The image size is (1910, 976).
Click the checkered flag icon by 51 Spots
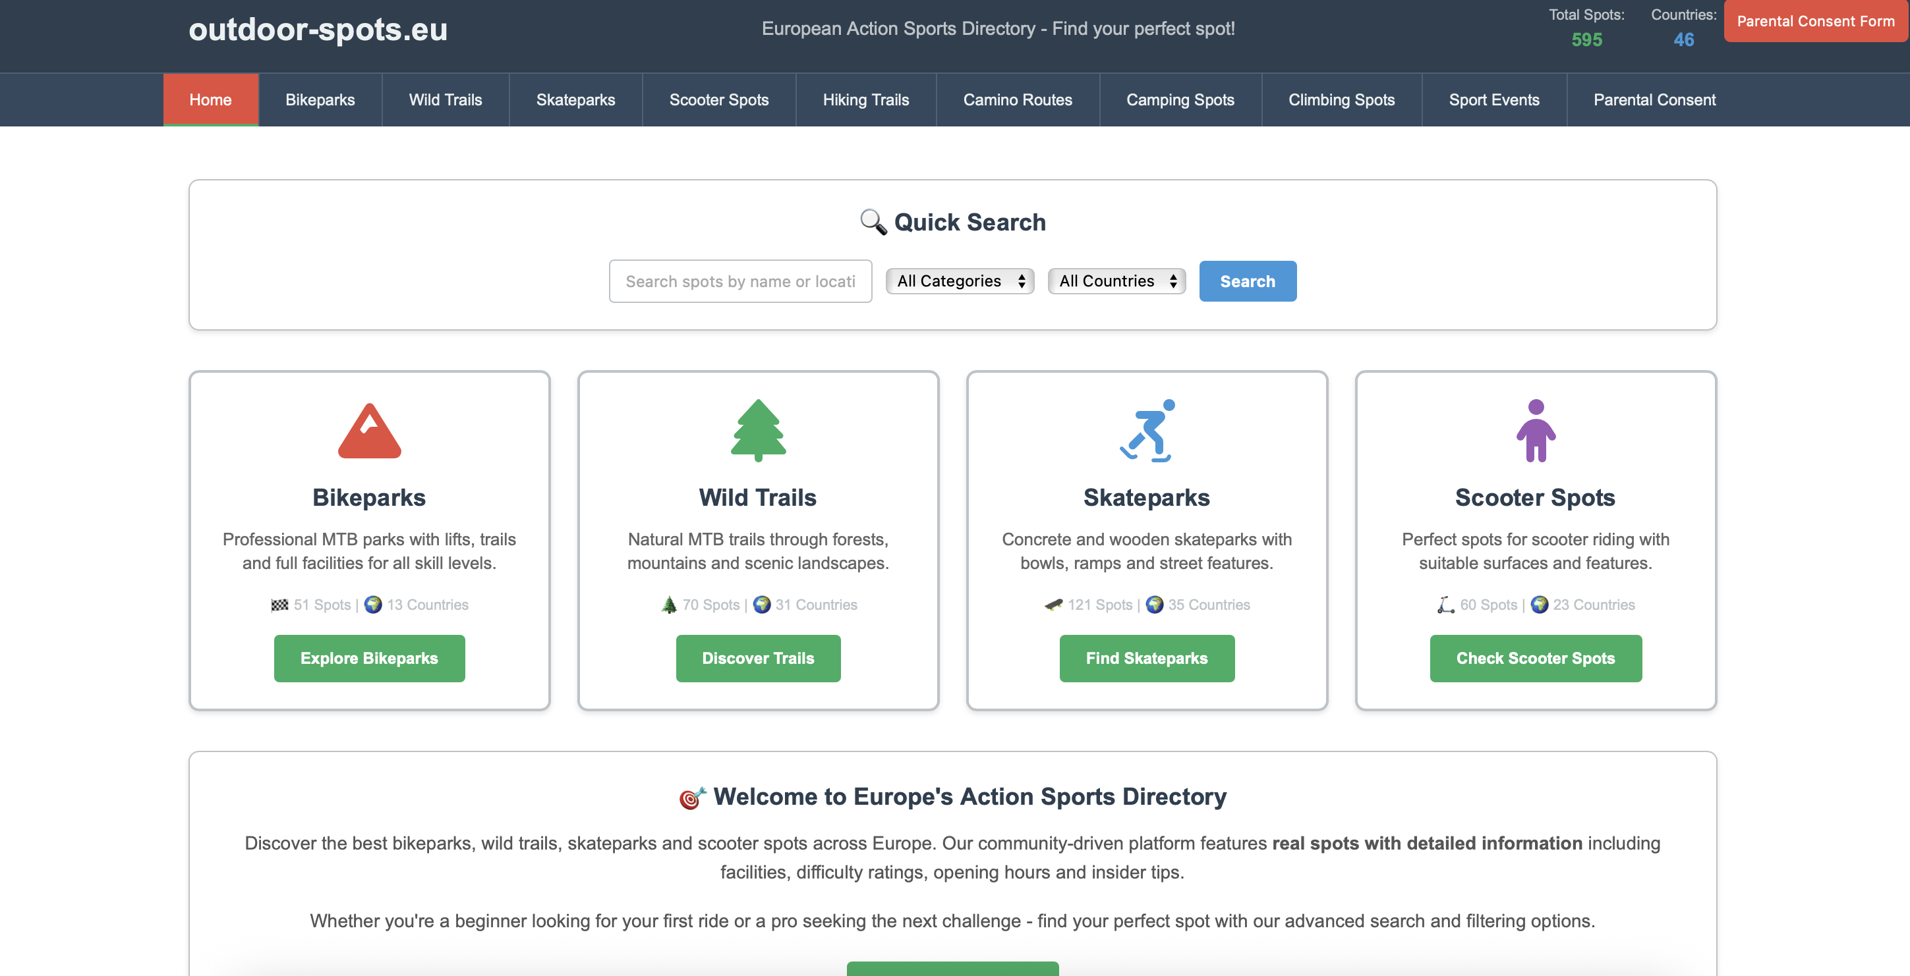click(279, 605)
